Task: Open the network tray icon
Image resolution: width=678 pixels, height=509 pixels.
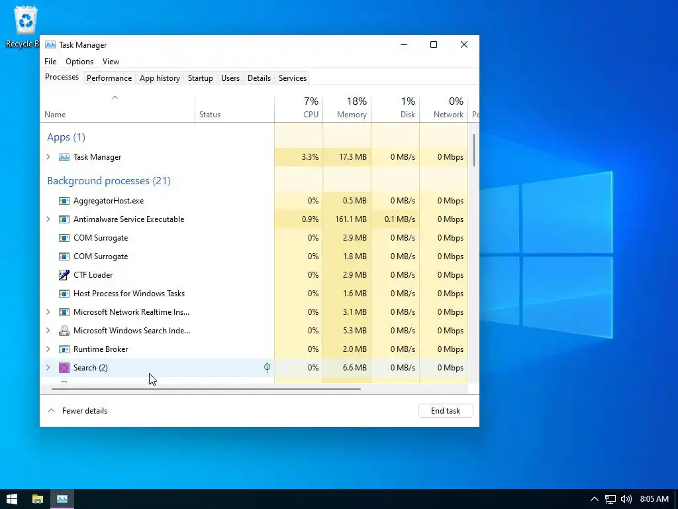Action: (x=610, y=499)
